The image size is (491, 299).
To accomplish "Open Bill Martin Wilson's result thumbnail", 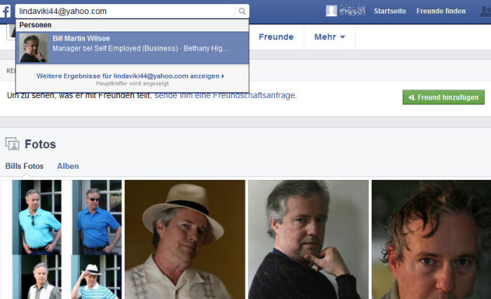I will (x=34, y=48).
